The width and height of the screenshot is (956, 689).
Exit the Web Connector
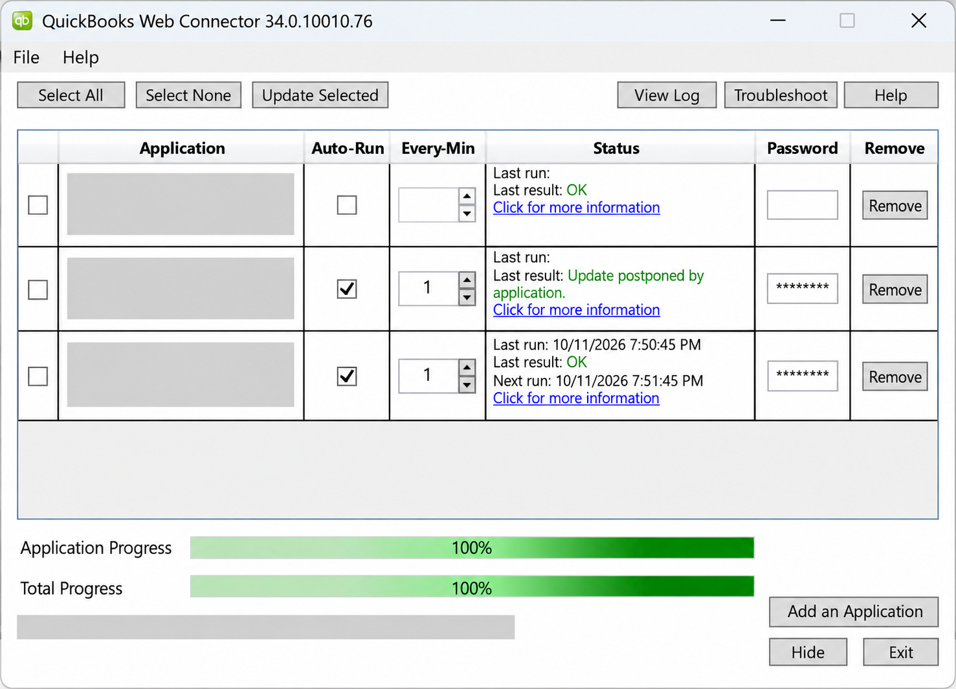(x=900, y=652)
